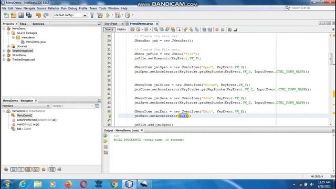Viewport: 336px width, 189px height.
Task: Open Google Chrome from the taskbar
Action: click(114, 184)
